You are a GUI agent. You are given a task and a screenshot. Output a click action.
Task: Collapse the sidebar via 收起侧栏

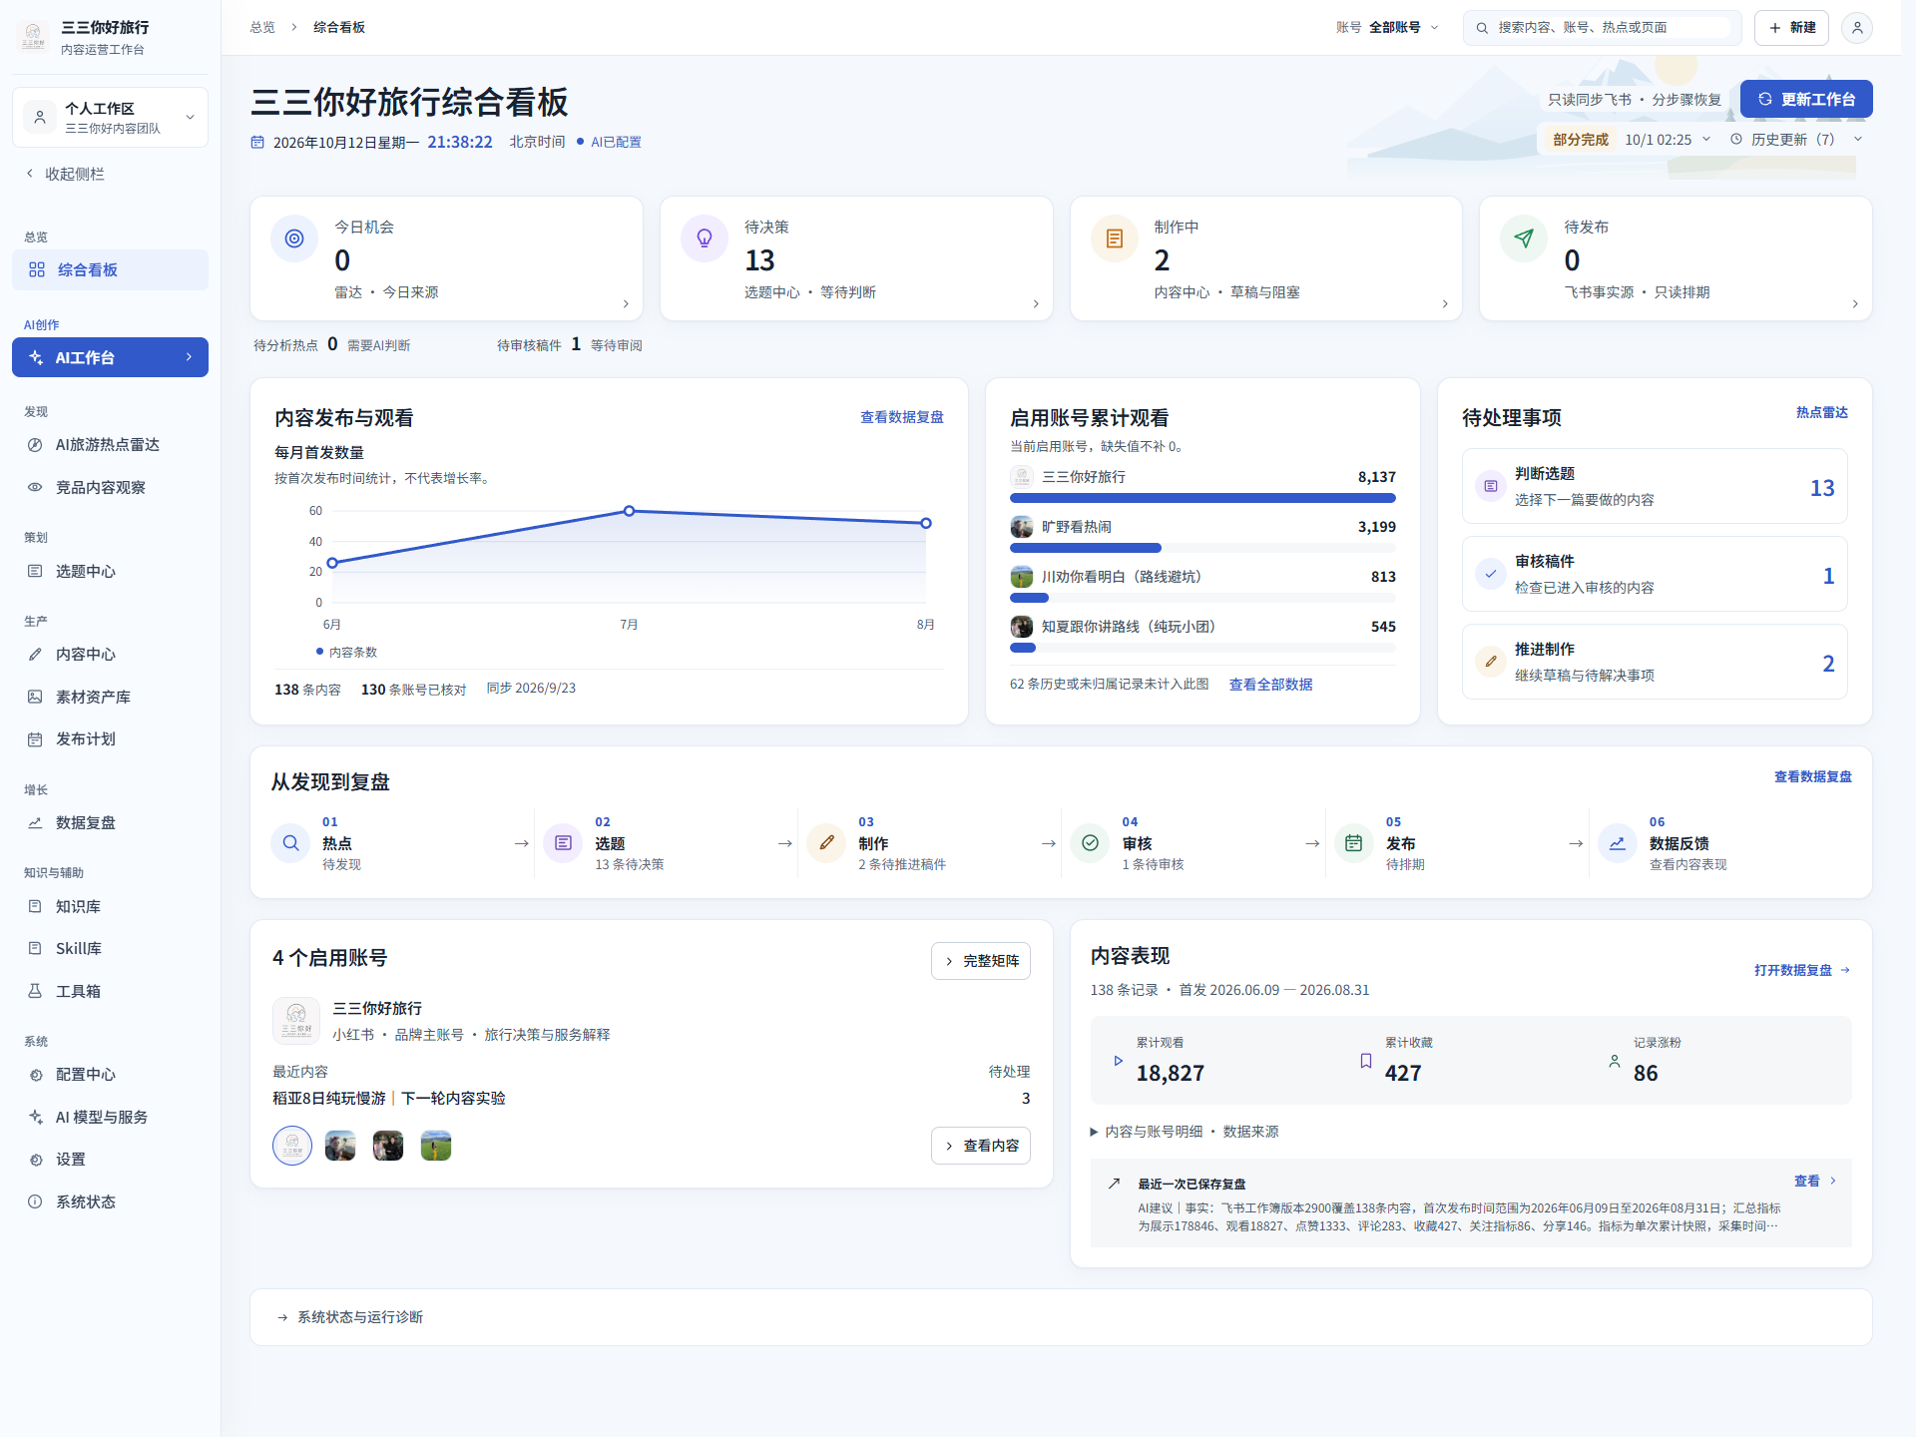66,174
